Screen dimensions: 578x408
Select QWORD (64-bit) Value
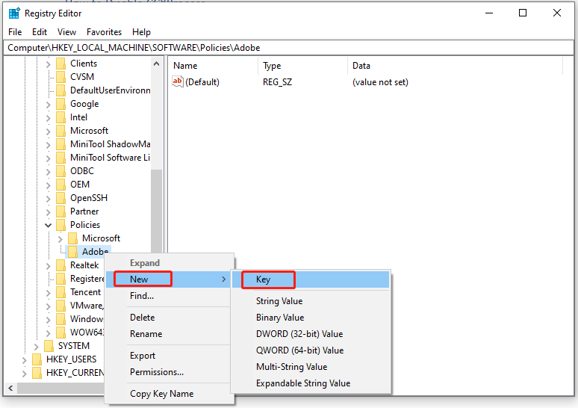(311, 350)
